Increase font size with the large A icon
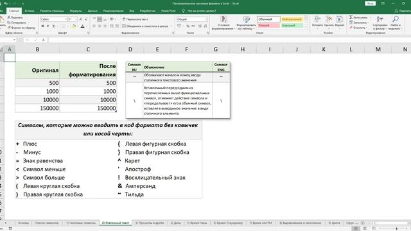 click(x=81, y=19)
